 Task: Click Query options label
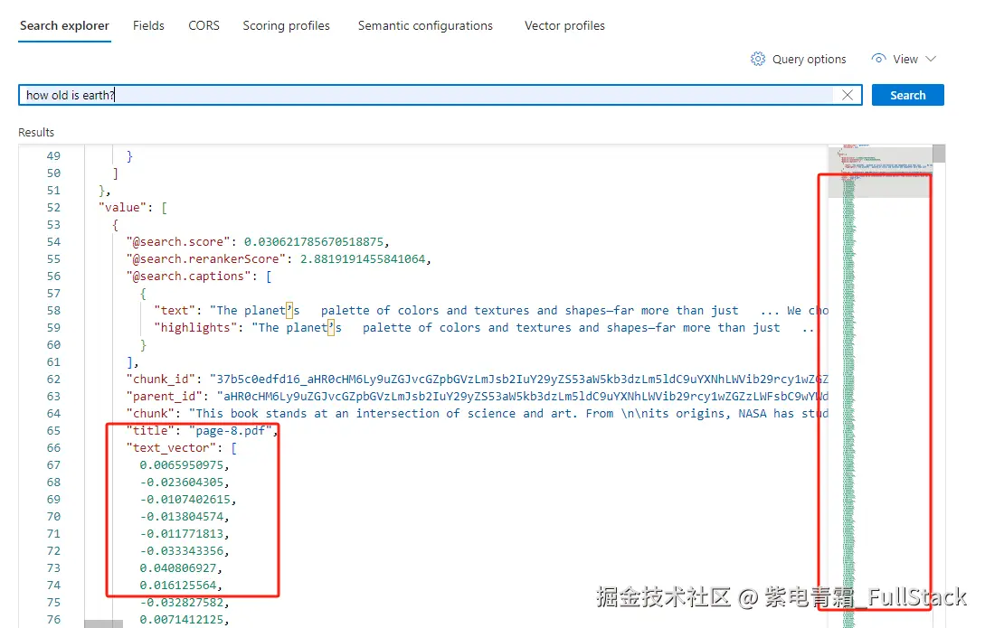(x=810, y=59)
